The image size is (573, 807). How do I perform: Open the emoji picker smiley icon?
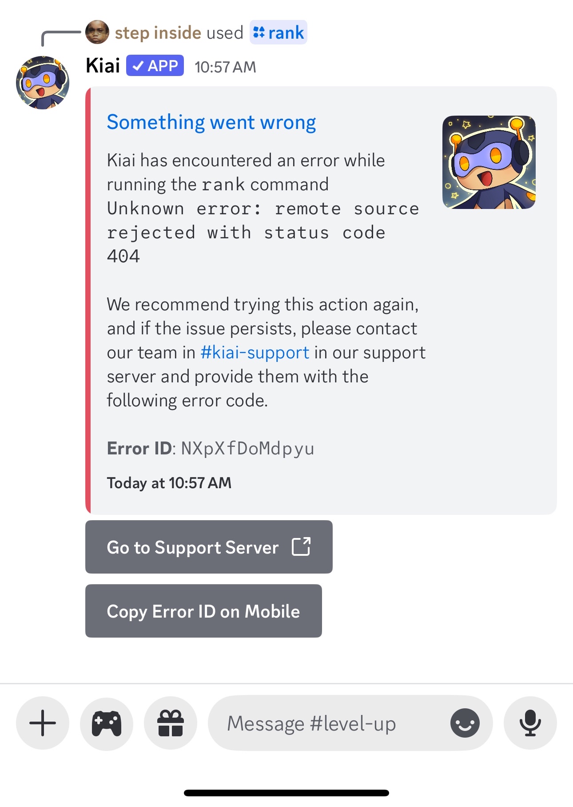[x=465, y=723]
